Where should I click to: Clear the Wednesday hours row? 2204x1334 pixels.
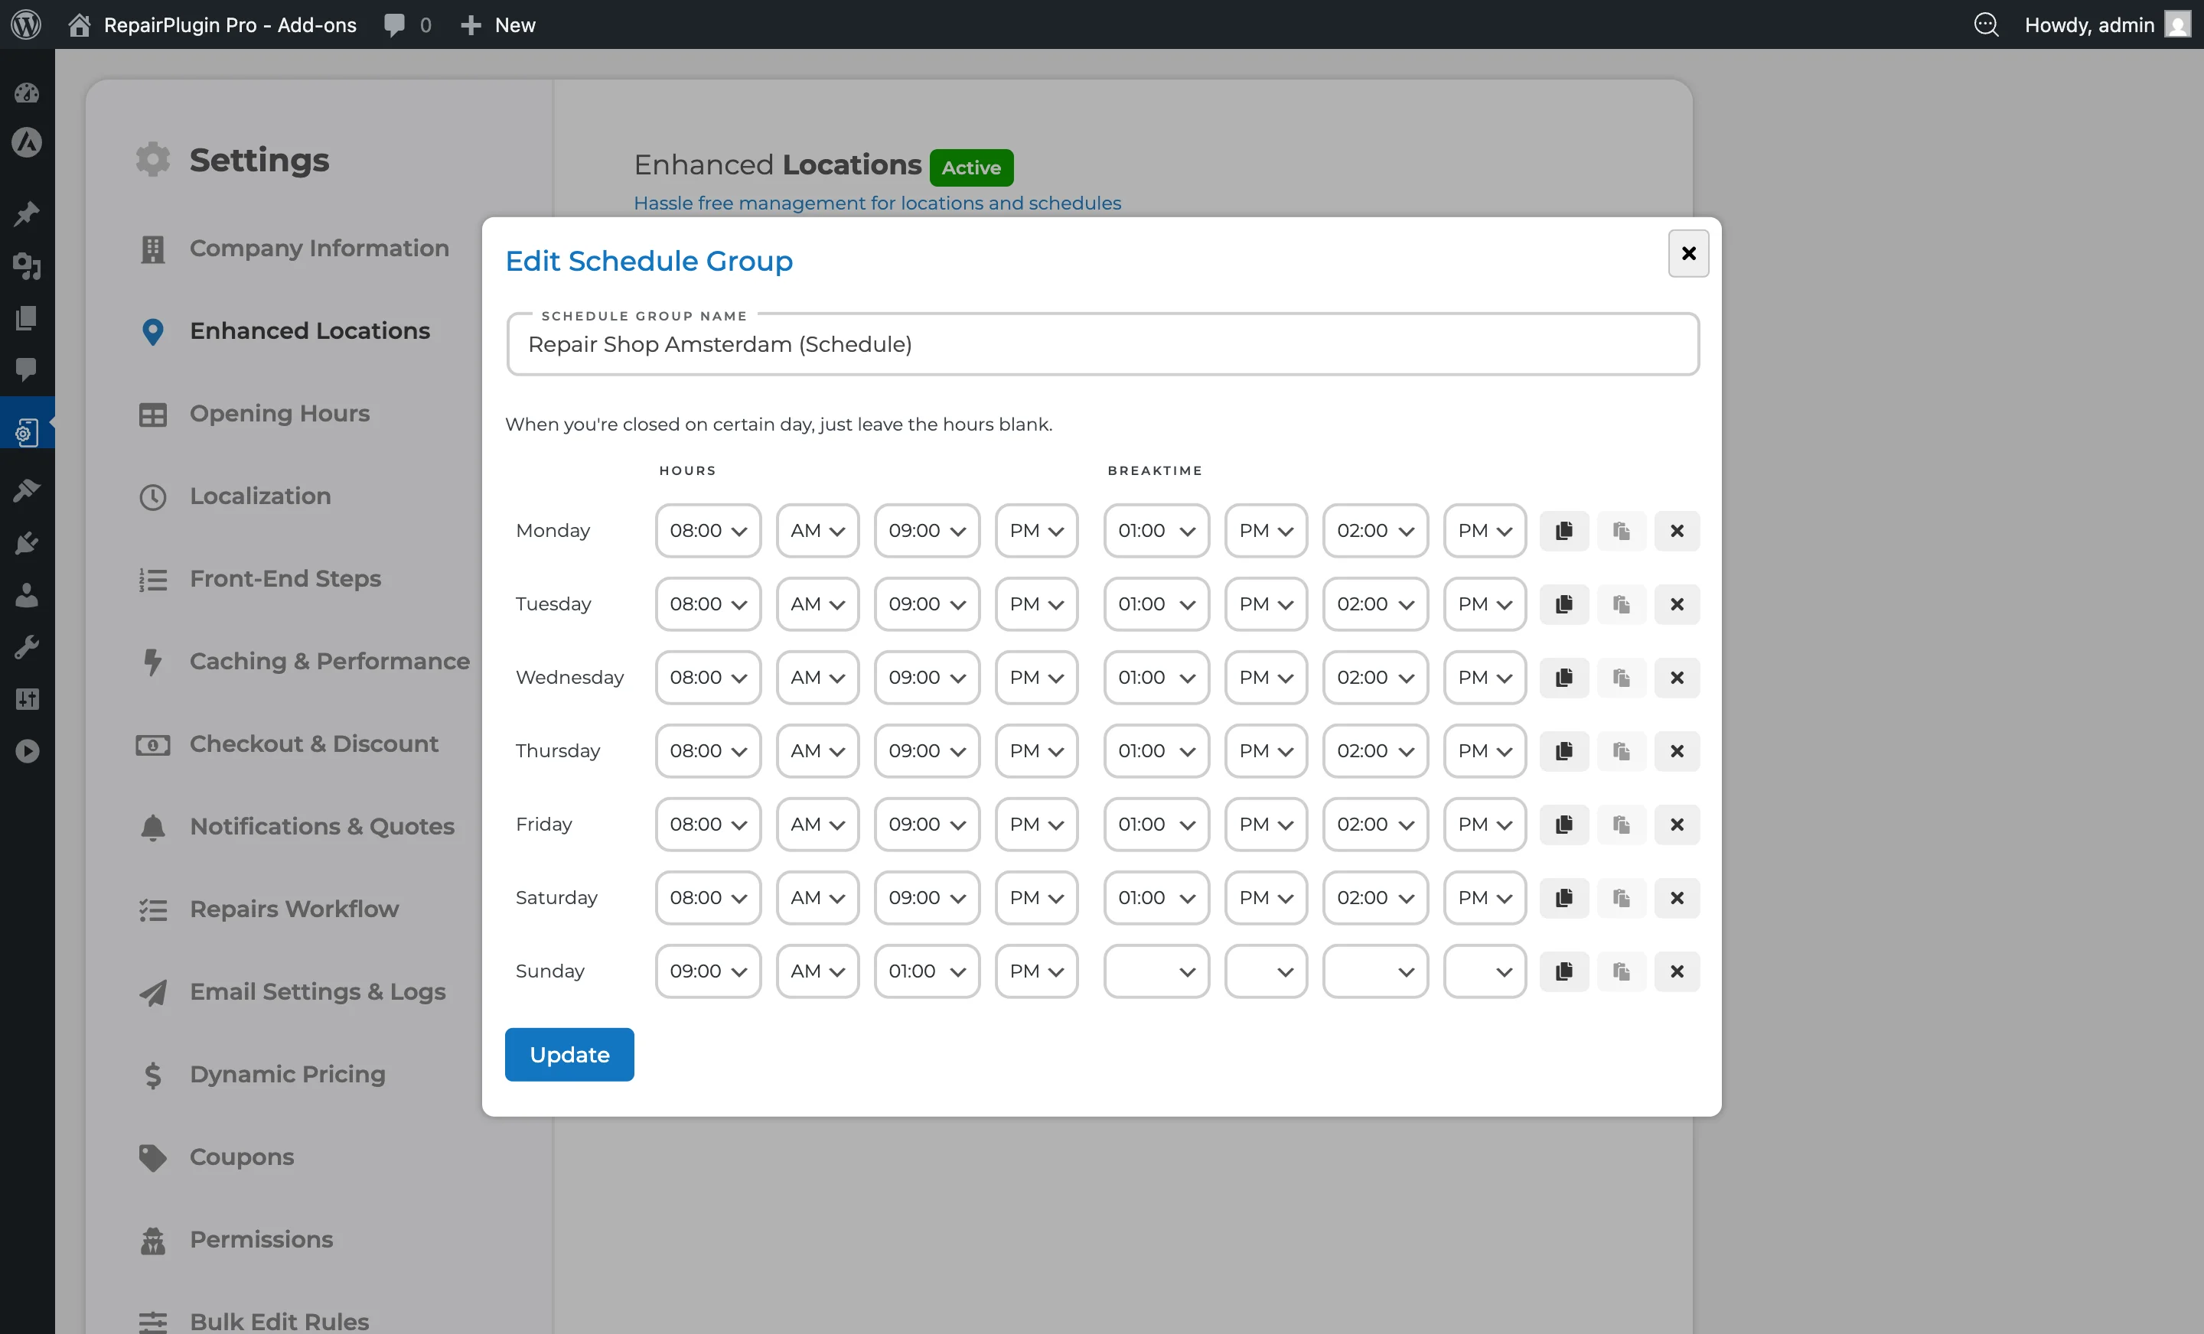[1676, 677]
